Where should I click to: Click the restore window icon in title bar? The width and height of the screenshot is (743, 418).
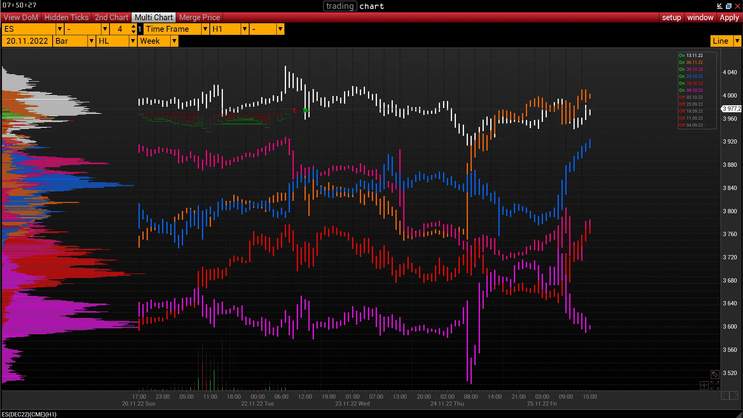pos(729,6)
